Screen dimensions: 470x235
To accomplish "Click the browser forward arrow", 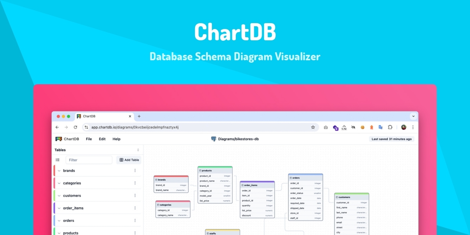I will pos(66,127).
